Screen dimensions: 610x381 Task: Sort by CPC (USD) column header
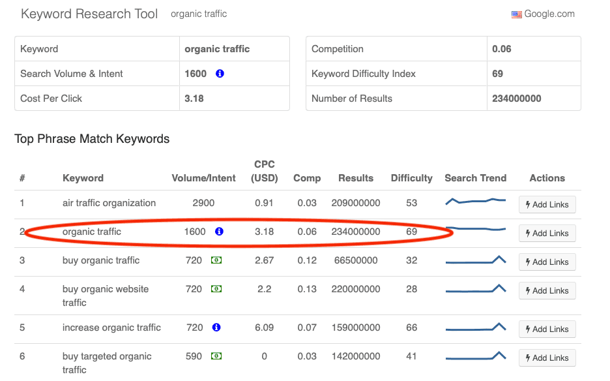pos(264,171)
